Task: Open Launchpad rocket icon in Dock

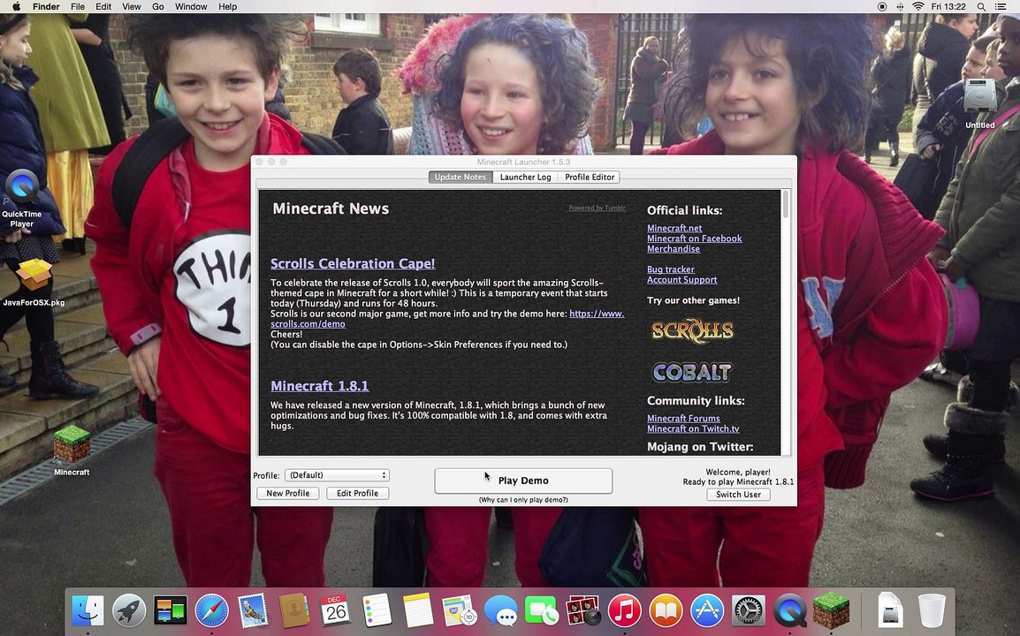Action: point(129,610)
